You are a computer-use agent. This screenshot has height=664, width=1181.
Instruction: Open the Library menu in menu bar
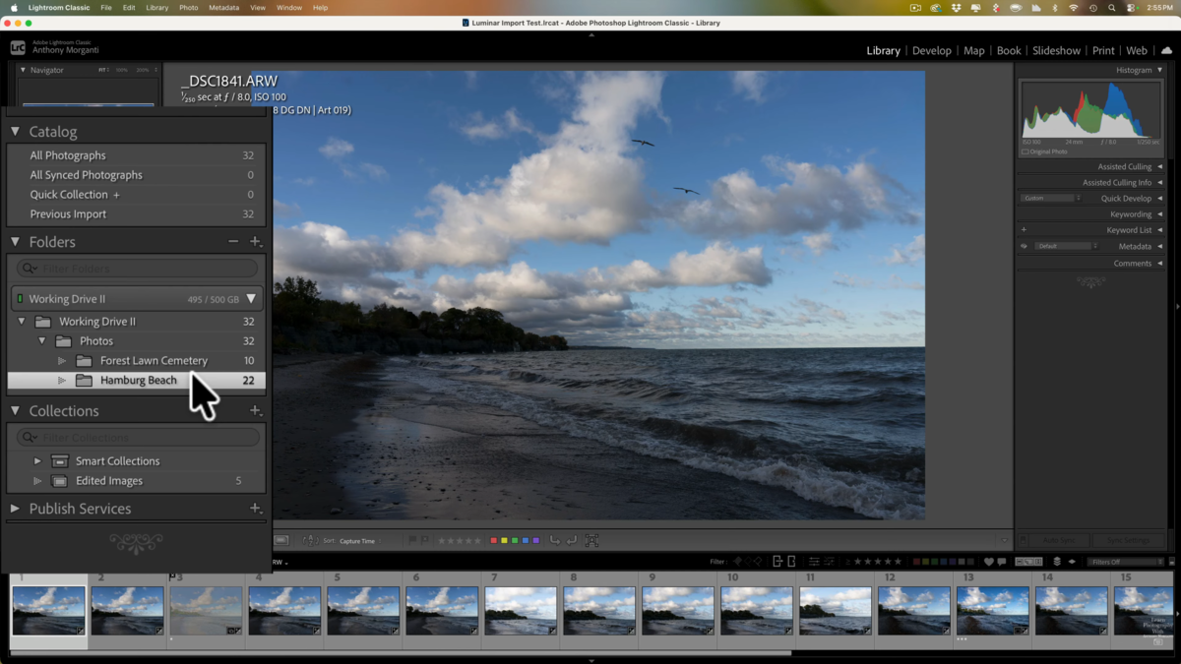coord(156,8)
